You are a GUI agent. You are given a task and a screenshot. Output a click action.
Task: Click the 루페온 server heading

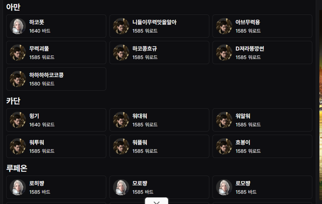17,168
